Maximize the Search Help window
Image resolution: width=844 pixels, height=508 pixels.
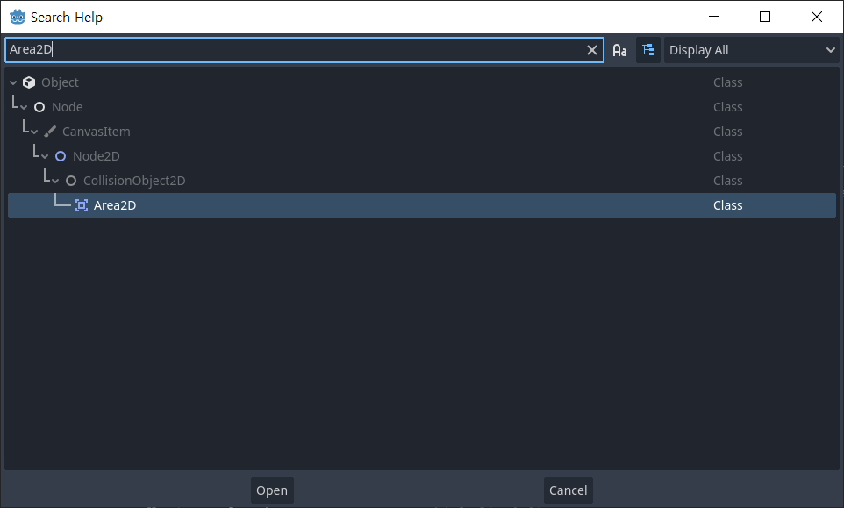click(765, 17)
